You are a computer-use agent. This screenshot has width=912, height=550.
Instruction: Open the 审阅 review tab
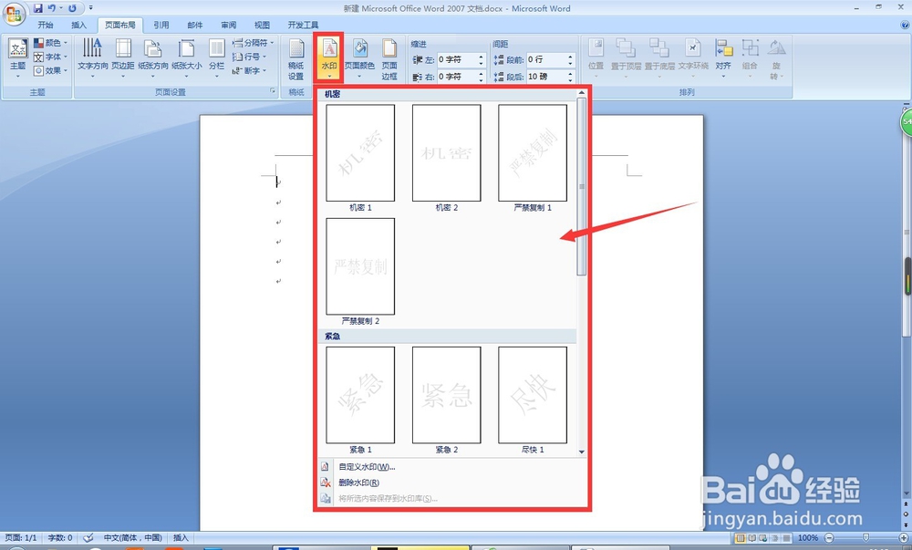click(x=229, y=25)
